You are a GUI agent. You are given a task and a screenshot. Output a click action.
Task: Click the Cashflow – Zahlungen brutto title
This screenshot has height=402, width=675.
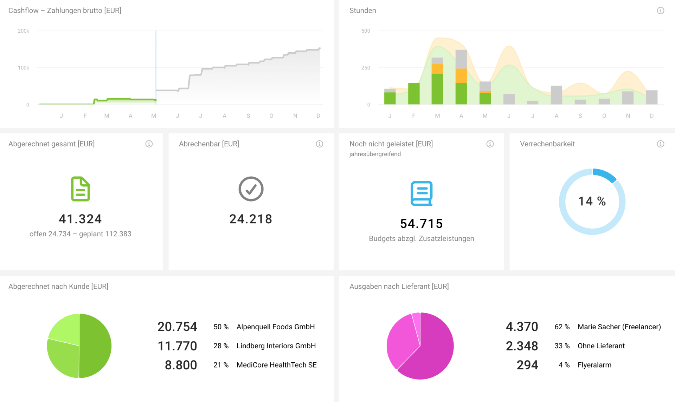pos(65,11)
